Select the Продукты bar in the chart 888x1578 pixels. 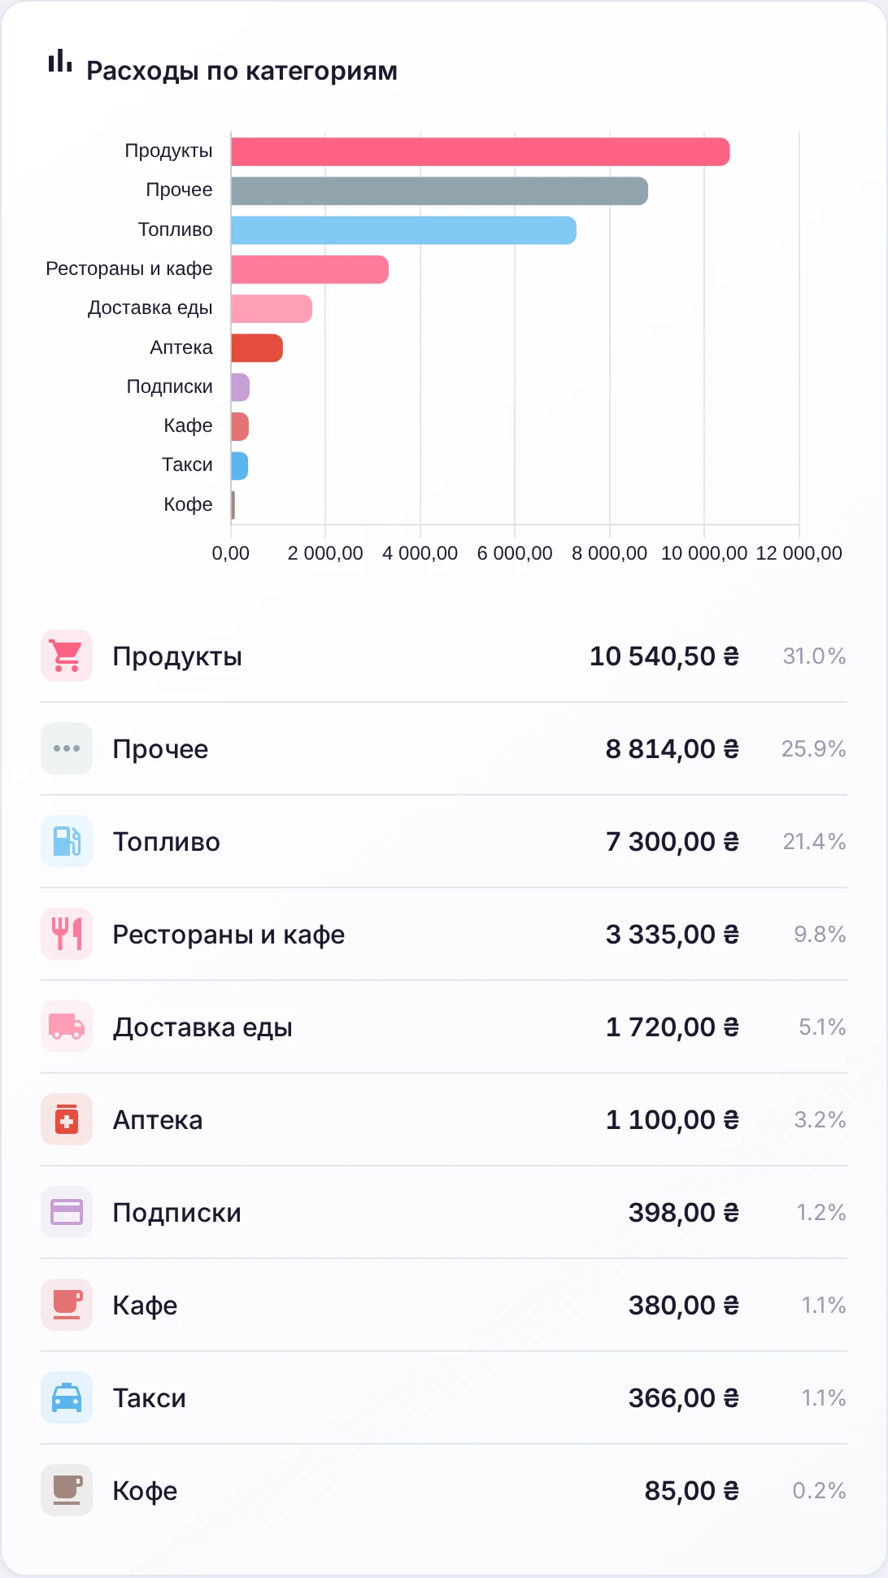(x=481, y=152)
